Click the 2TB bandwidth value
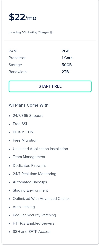Screen dimensions: 100x246 (x=65, y=72)
